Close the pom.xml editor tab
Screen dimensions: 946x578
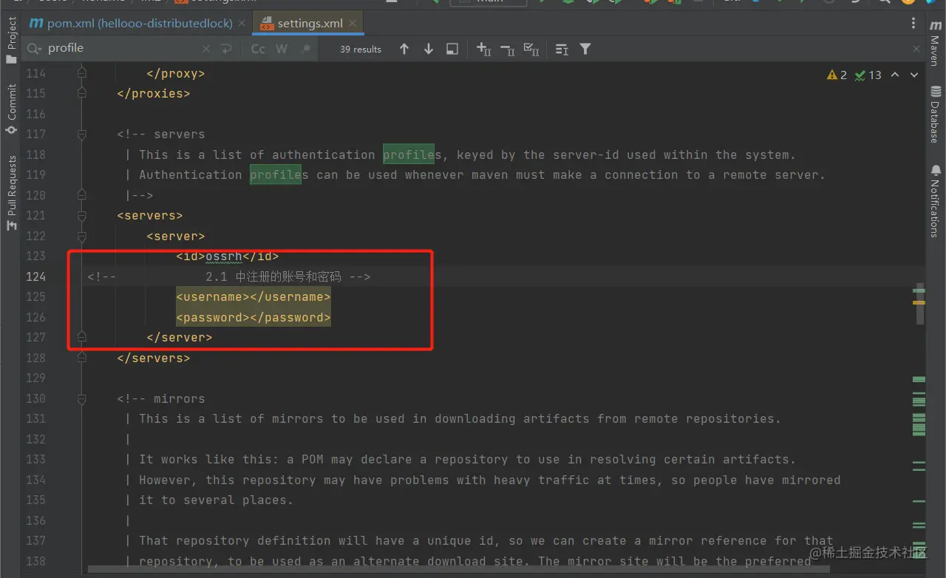(242, 23)
